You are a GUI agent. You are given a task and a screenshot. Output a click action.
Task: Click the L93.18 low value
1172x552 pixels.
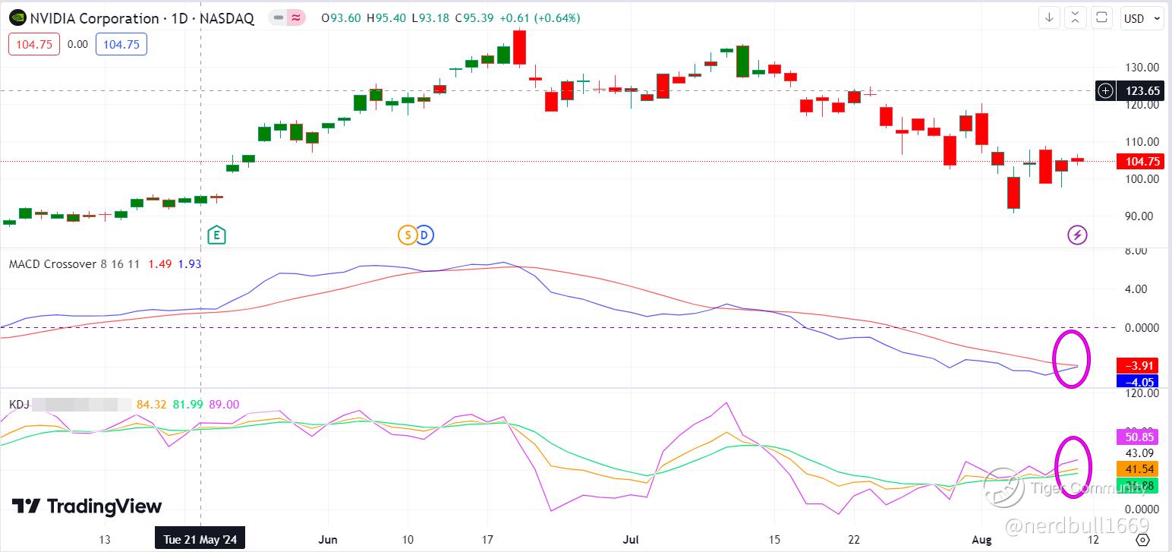(431, 18)
